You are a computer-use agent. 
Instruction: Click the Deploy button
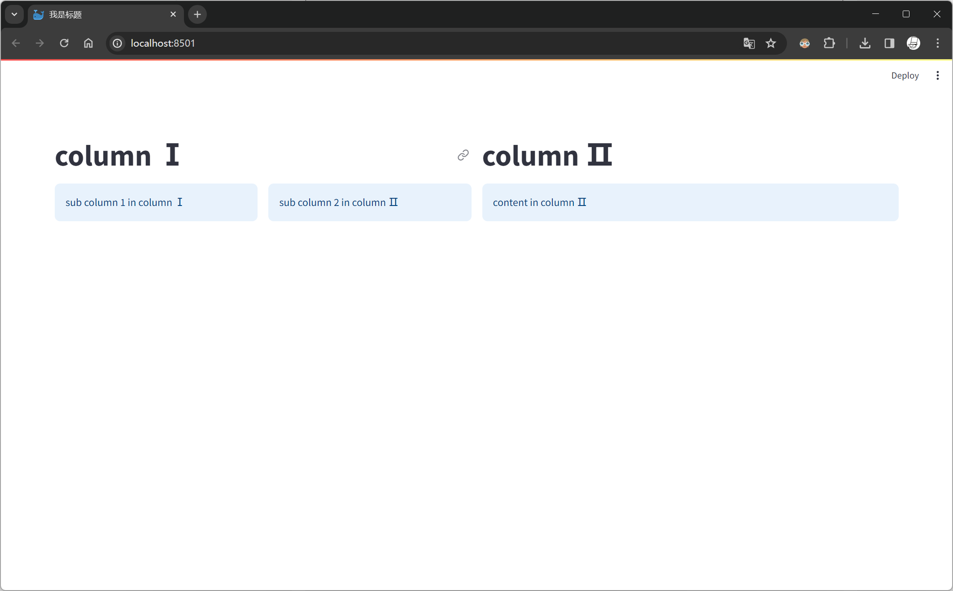905,75
